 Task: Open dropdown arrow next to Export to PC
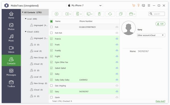(x=92, y=14)
